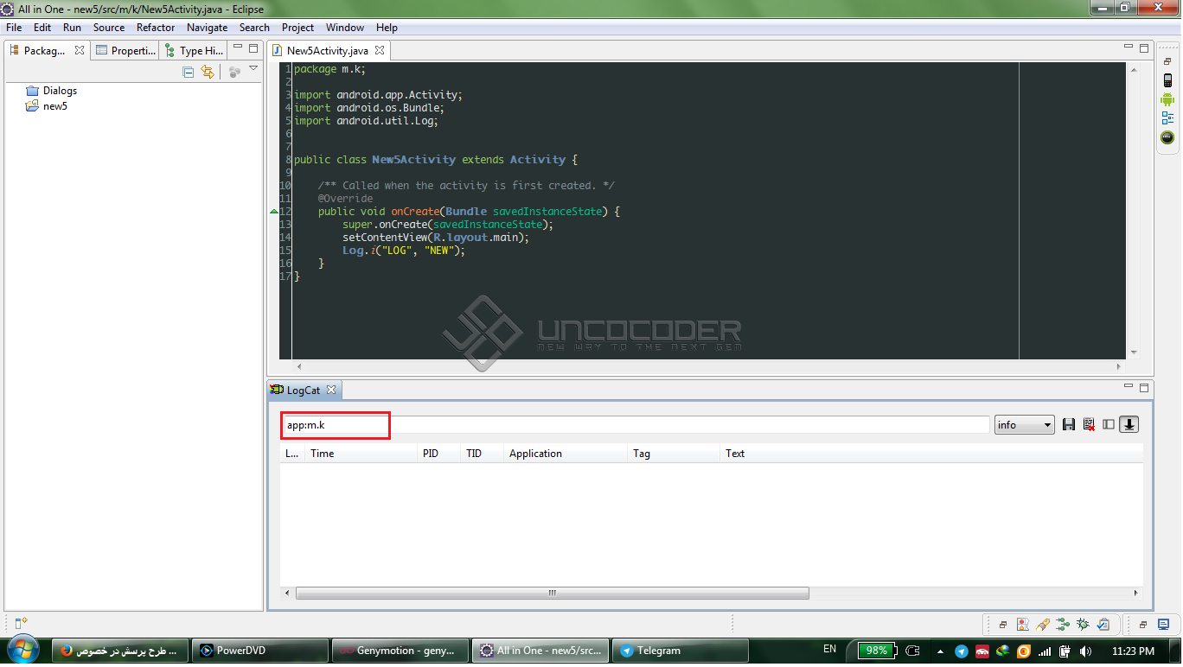Open the Tasks clipboard icon in bottom trim
The image size is (1183, 667).
[1103, 624]
